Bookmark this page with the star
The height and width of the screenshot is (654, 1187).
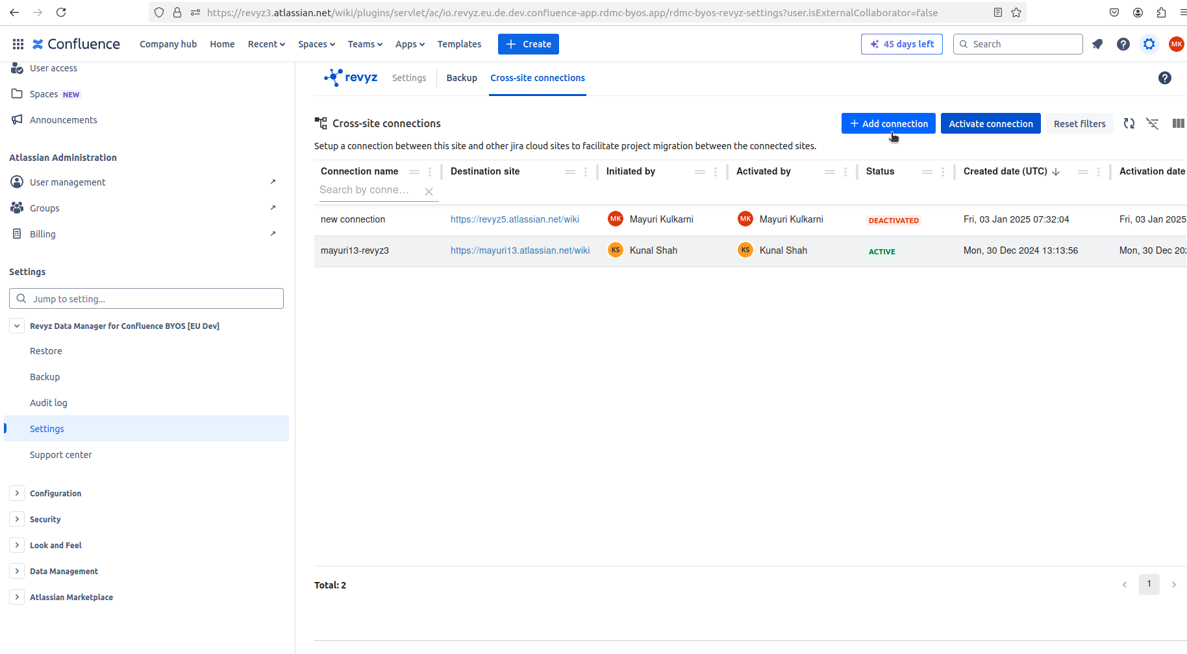[1016, 12]
